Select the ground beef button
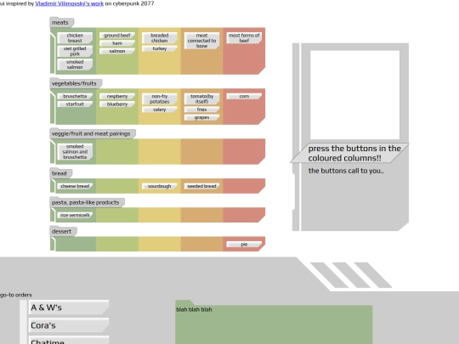This screenshot has height=344, width=459. click(x=117, y=36)
